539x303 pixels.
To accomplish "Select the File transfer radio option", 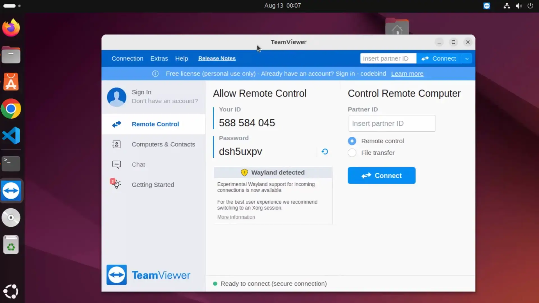I will click(x=352, y=153).
